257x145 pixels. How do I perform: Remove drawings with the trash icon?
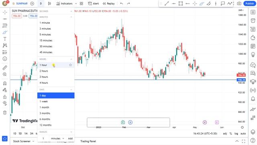pos(5,113)
